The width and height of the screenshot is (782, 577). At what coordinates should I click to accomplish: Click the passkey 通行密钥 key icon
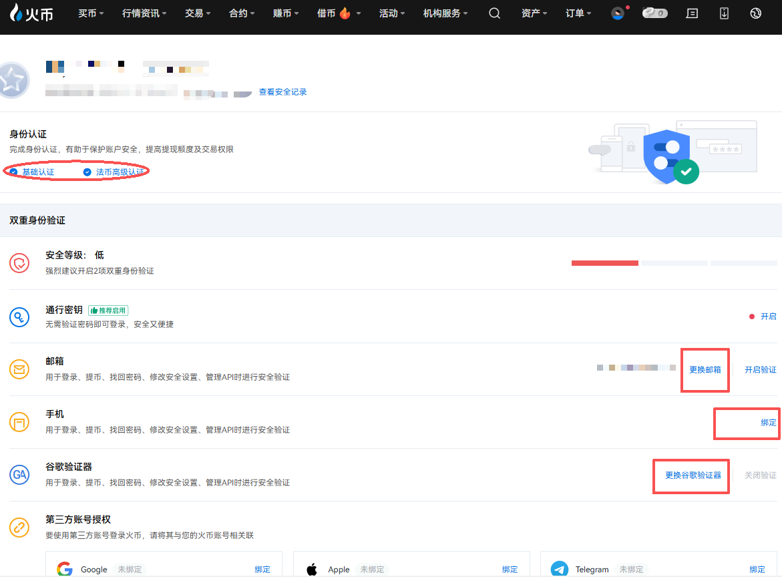[19, 317]
